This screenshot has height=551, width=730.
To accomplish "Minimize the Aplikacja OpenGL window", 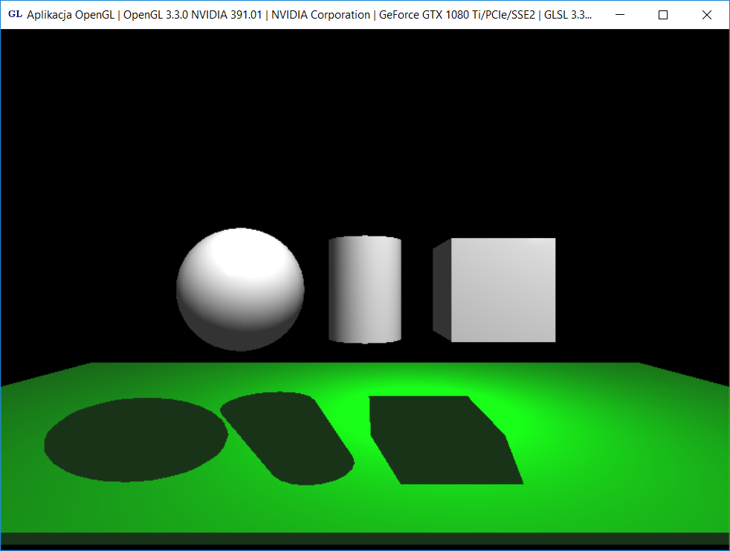I will tap(619, 15).
